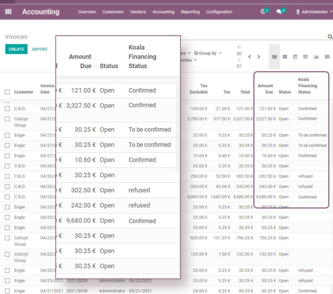Open the conversations chat icon
The height and width of the screenshot is (294, 333).
[279, 12]
